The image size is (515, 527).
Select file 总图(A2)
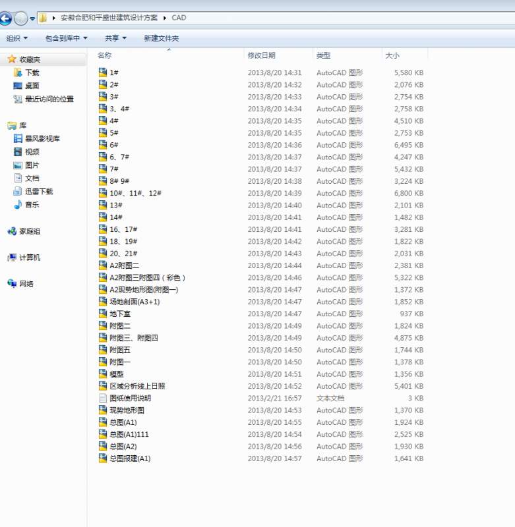tap(123, 447)
